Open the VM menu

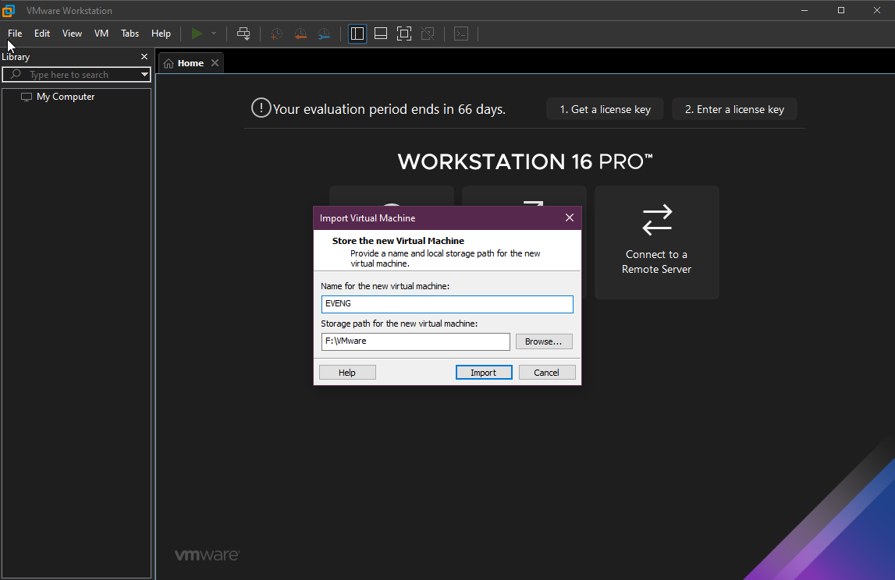click(101, 34)
